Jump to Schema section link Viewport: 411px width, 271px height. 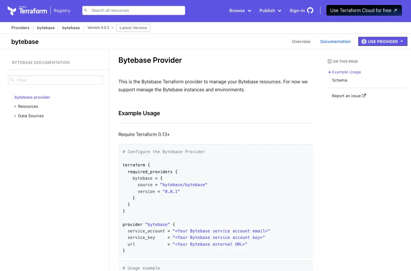tap(339, 80)
